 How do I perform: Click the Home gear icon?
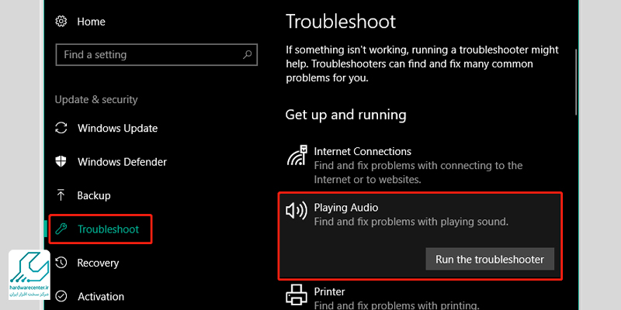(x=61, y=22)
